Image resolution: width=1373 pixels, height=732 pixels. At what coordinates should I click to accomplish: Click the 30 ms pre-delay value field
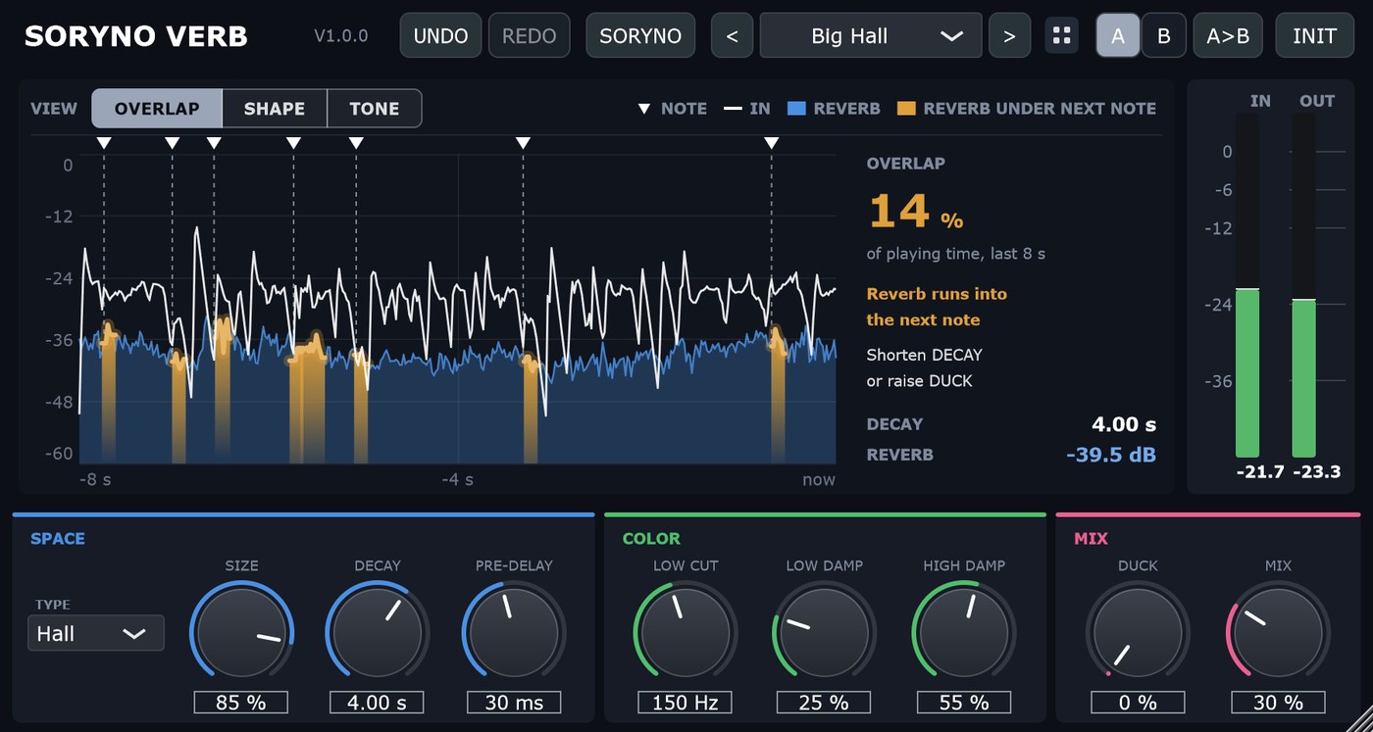coord(514,703)
